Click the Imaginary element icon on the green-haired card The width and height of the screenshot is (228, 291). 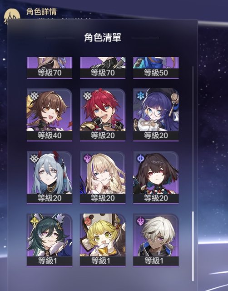(x=35, y=221)
